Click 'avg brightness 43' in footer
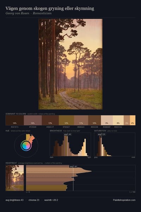141x212 pixels. click(14, 200)
